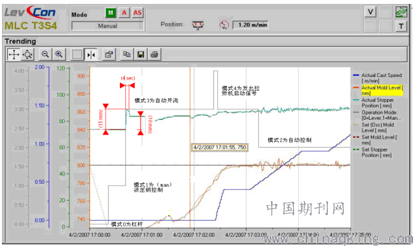This screenshot has height=246, width=413.
Task: Print the trend chart
Action: 154,54
